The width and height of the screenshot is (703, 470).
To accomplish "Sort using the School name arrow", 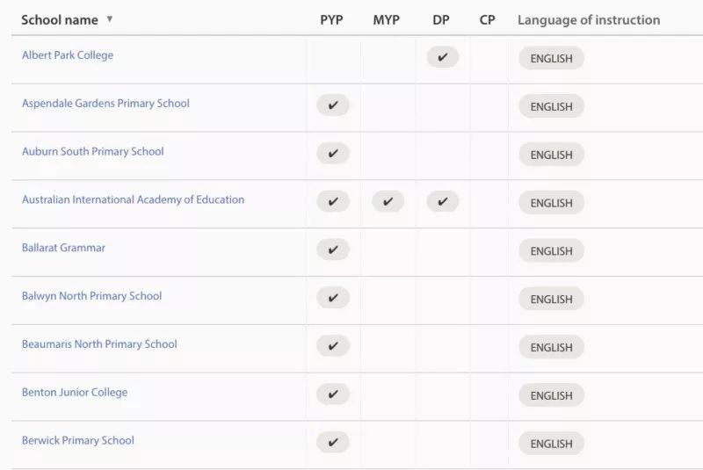I will tap(109, 19).
